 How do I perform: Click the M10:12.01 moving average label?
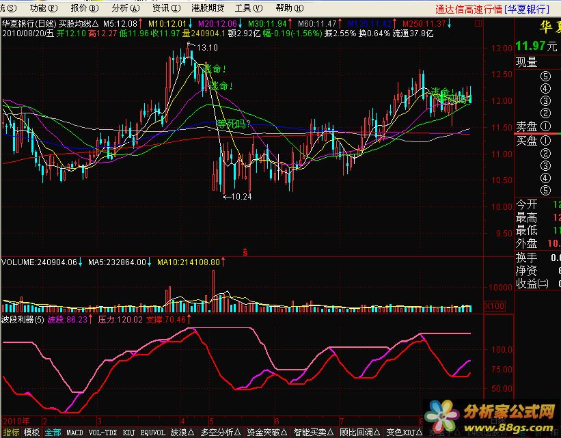(x=167, y=24)
